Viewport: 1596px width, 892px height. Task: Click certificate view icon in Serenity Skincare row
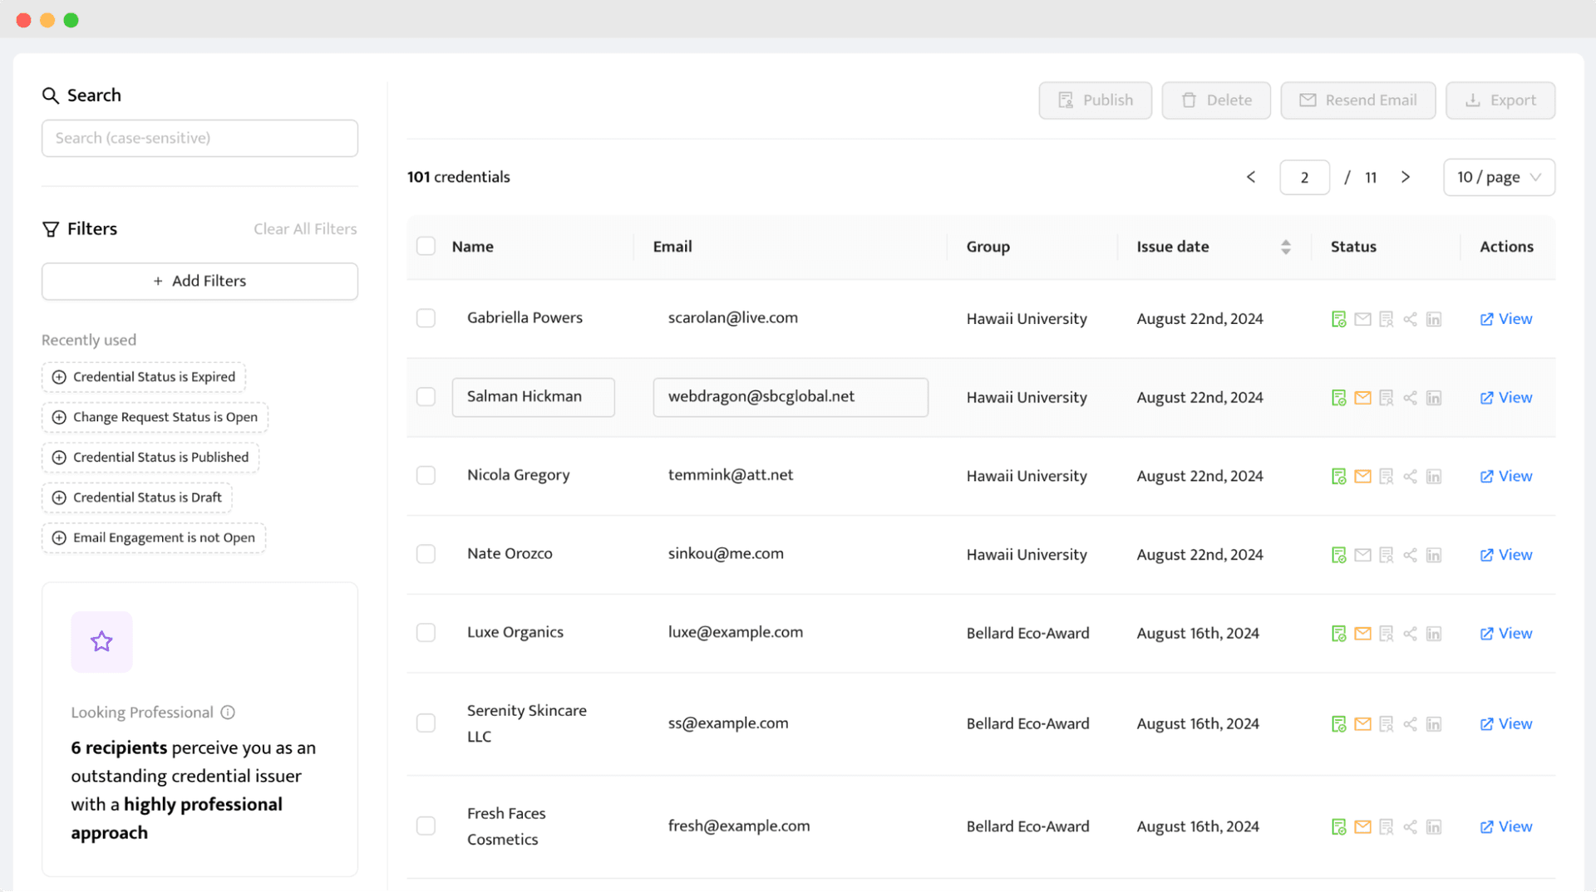tap(1386, 724)
